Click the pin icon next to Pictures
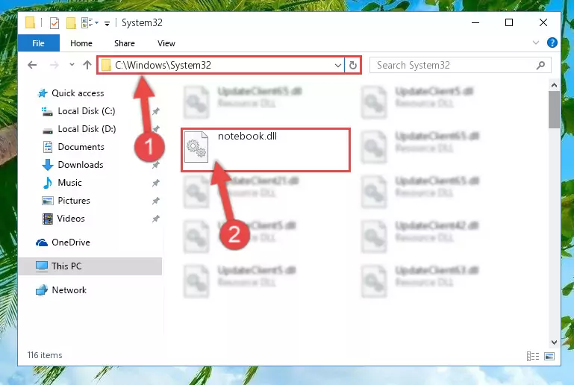Image resolution: width=574 pixels, height=385 pixels. click(x=155, y=201)
